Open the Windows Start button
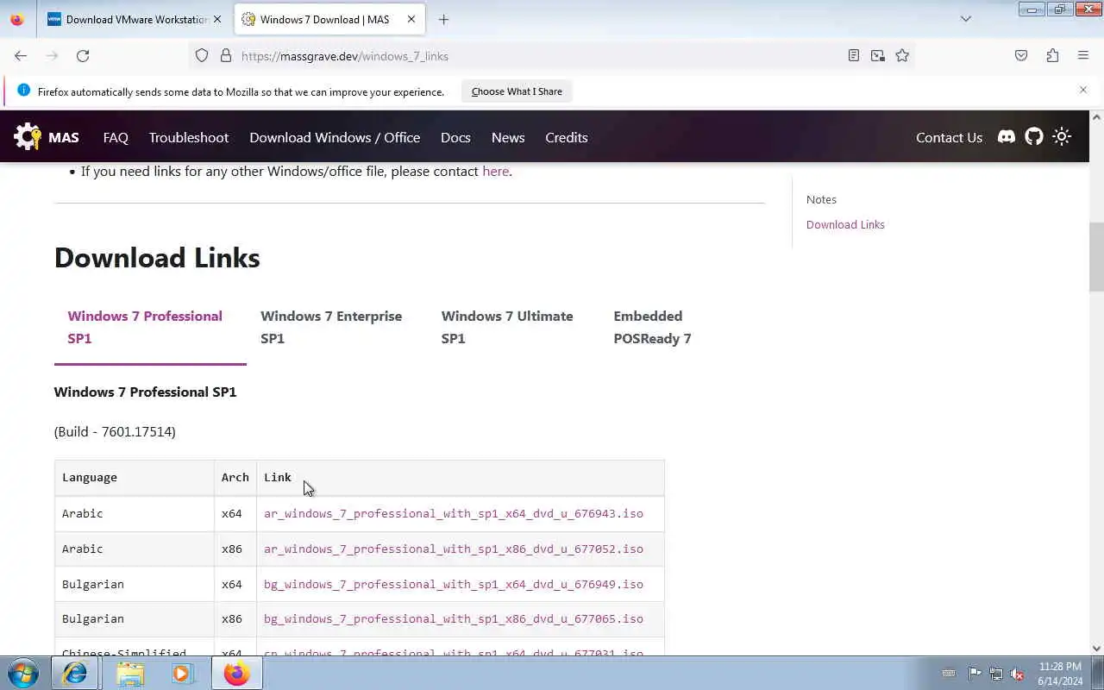Viewport: 1104px width, 690px height. tap(23, 673)
